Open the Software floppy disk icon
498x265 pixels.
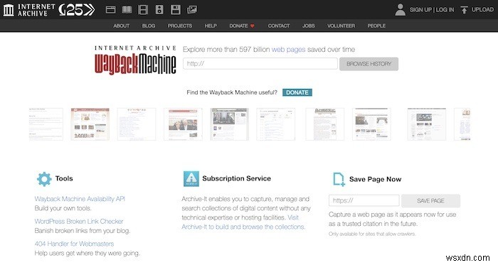(175, 9)
